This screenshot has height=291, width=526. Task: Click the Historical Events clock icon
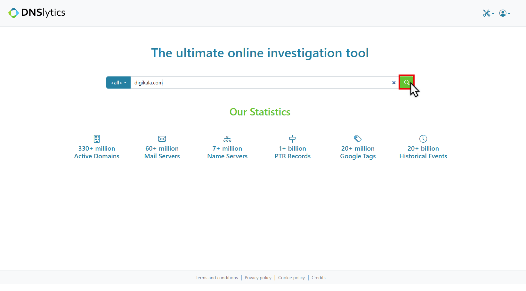pos(423,138)
